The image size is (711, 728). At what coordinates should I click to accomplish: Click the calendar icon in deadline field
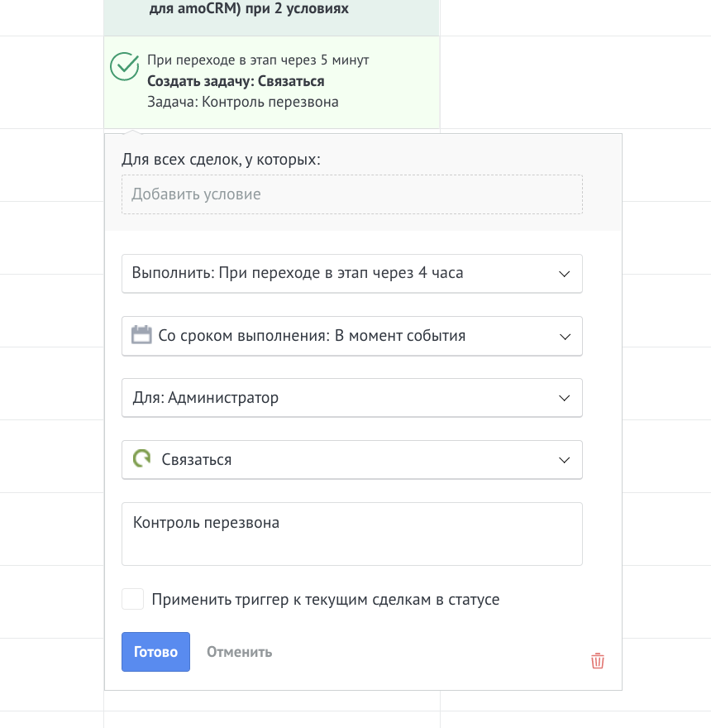[141, 335]
